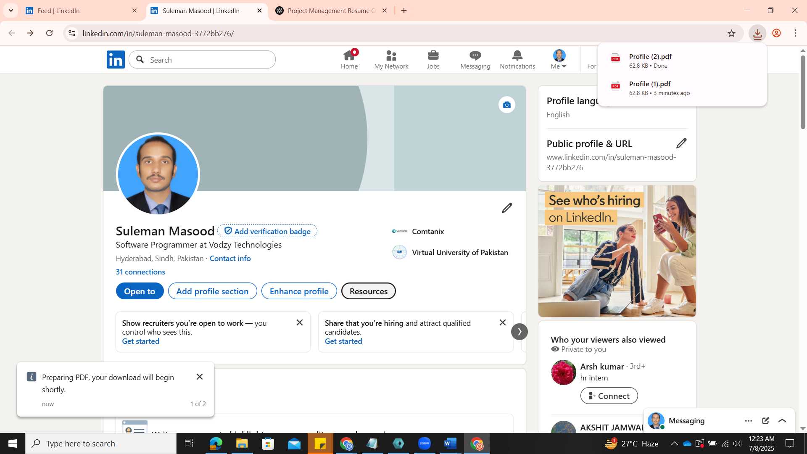Open Messaging overlay options ellipsis

(x=749, y=421)
